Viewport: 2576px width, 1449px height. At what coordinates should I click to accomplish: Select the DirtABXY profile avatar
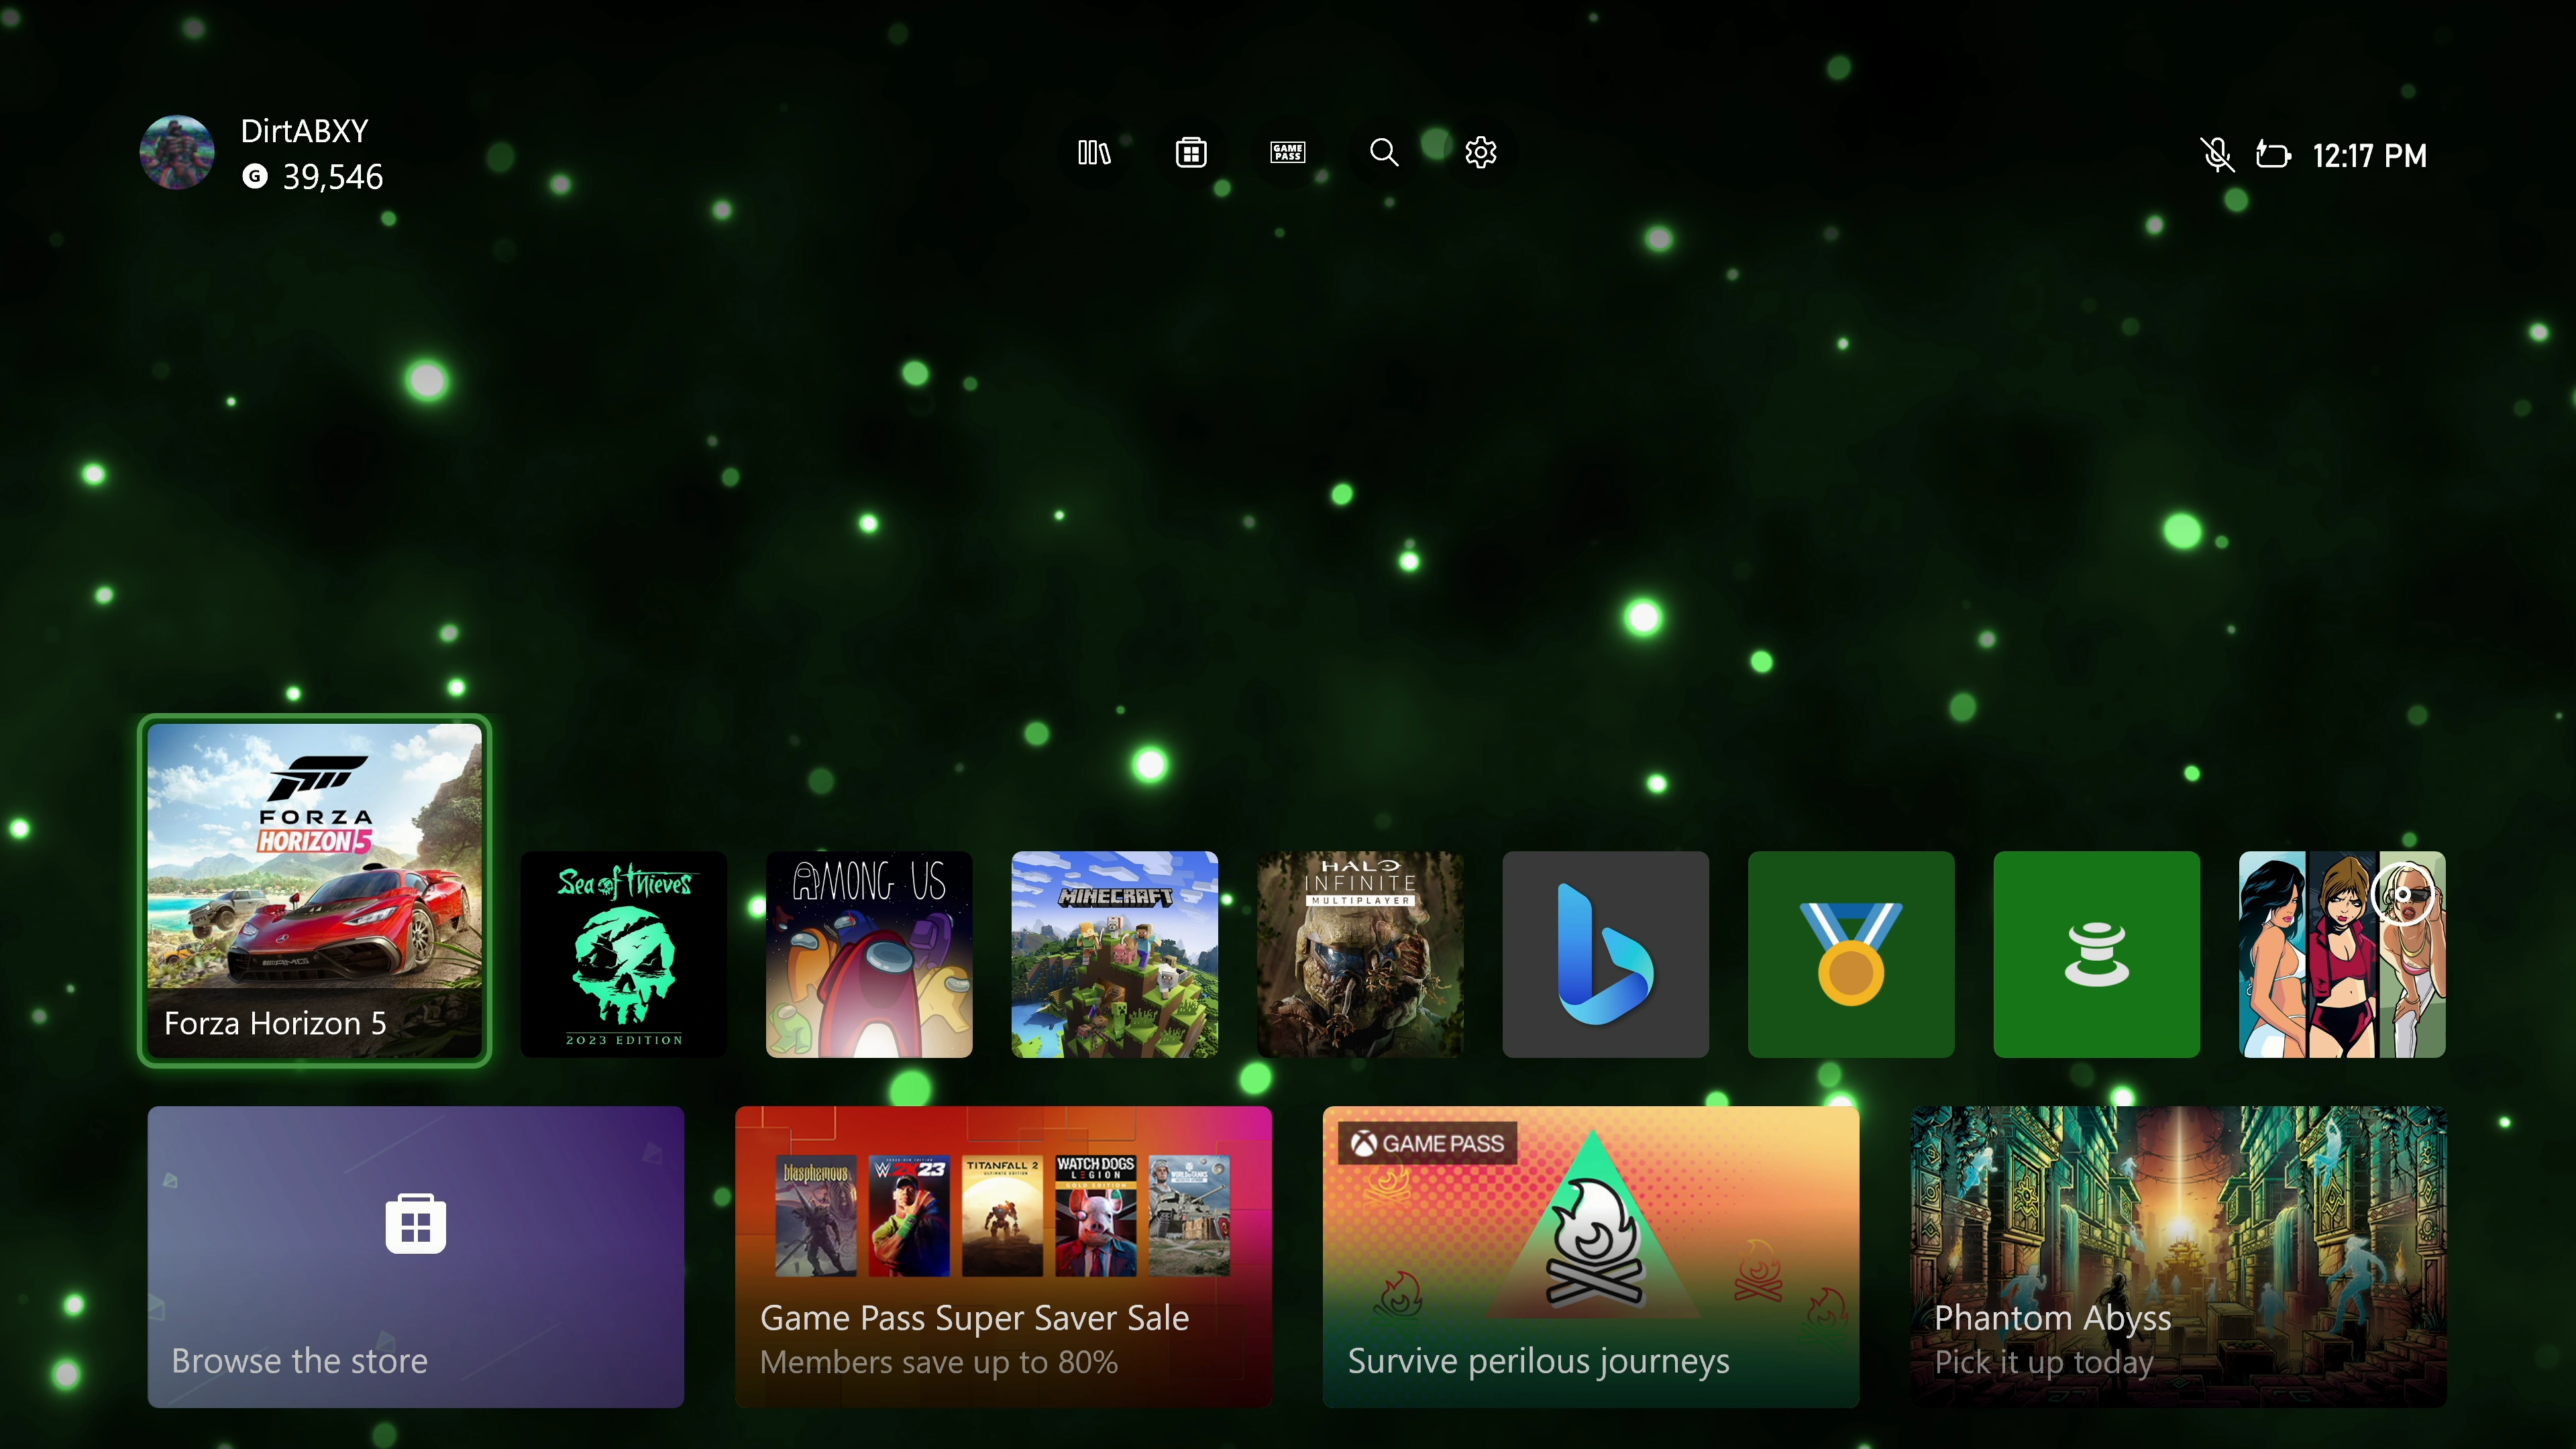click(177, 153)
